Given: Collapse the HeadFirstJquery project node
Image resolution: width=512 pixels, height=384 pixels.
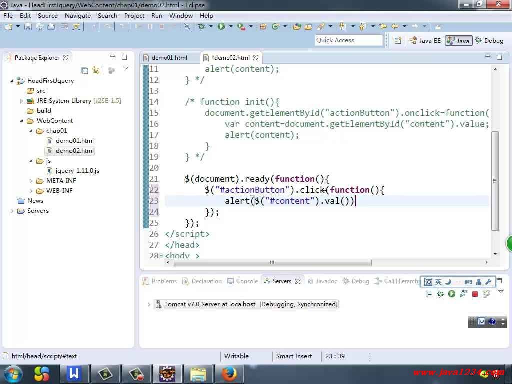Looking at the screenshot, I should click(12, 81).
